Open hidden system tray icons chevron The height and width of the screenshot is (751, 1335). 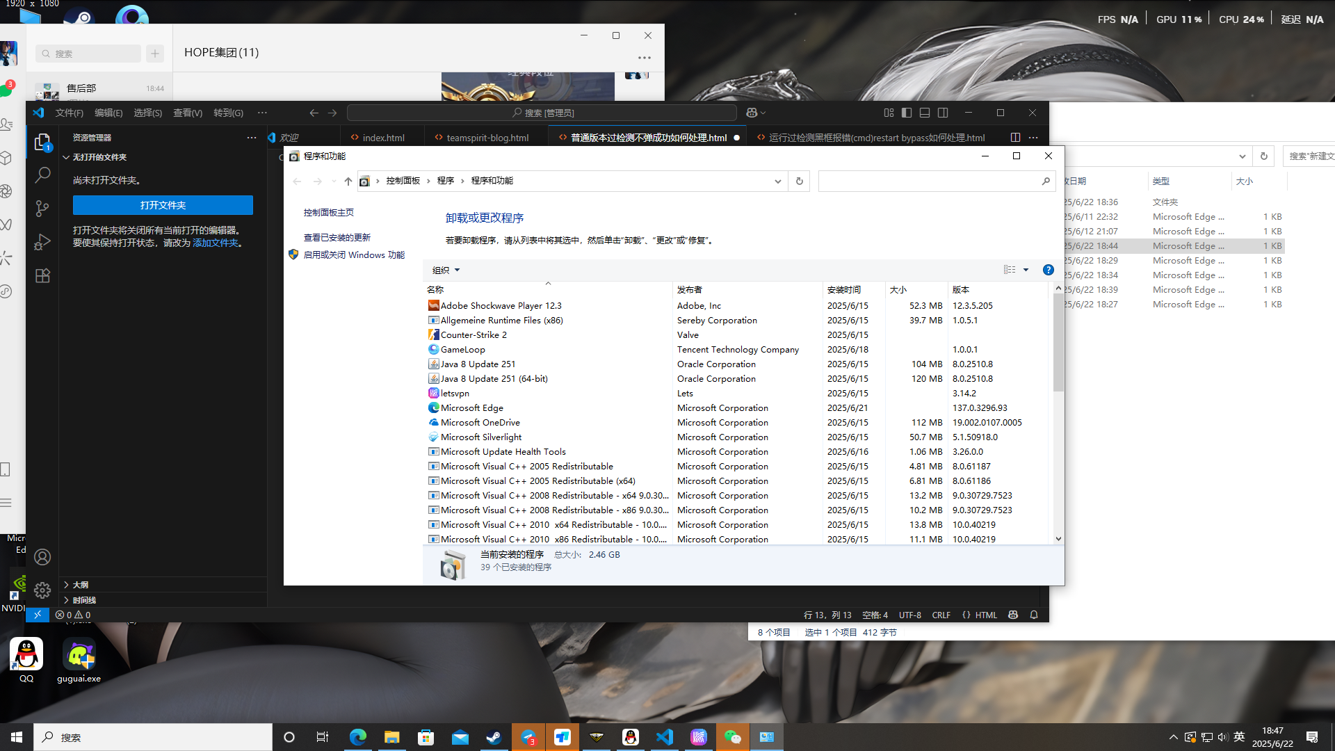[1173, 737]
